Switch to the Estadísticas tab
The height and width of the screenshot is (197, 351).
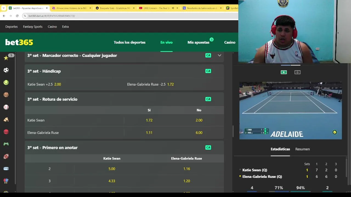coord(280,149)
